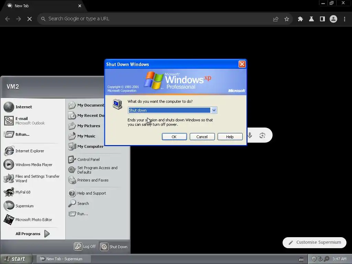The width and height of the screenshot is (352, 264).
Task: Click Shut Down button in Start menu
Action: click(x=114, y=246)
